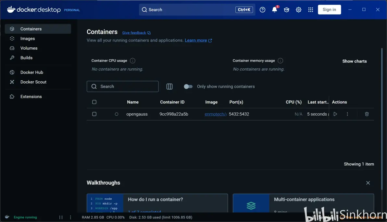Maximize the Docker Desktop window
The width and height of the screenshot is (387, 222).
pyautogui.click(x=364, y=10)
